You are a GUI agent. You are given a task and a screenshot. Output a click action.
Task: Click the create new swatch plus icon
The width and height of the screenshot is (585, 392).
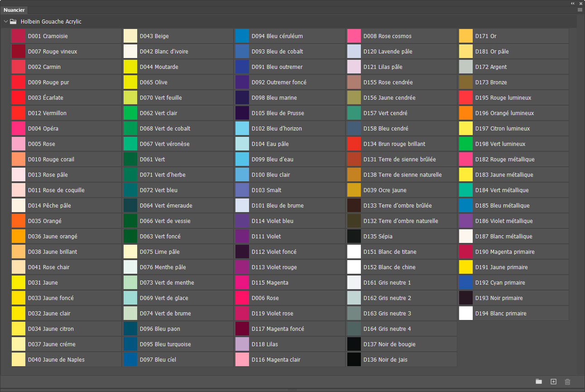click(553, 382)
